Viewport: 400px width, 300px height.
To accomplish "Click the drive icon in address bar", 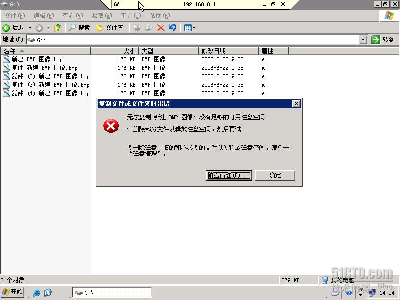I will [x=31, y=40].
